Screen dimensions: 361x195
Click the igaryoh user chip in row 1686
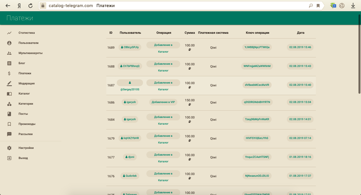[x=130, y=102]
